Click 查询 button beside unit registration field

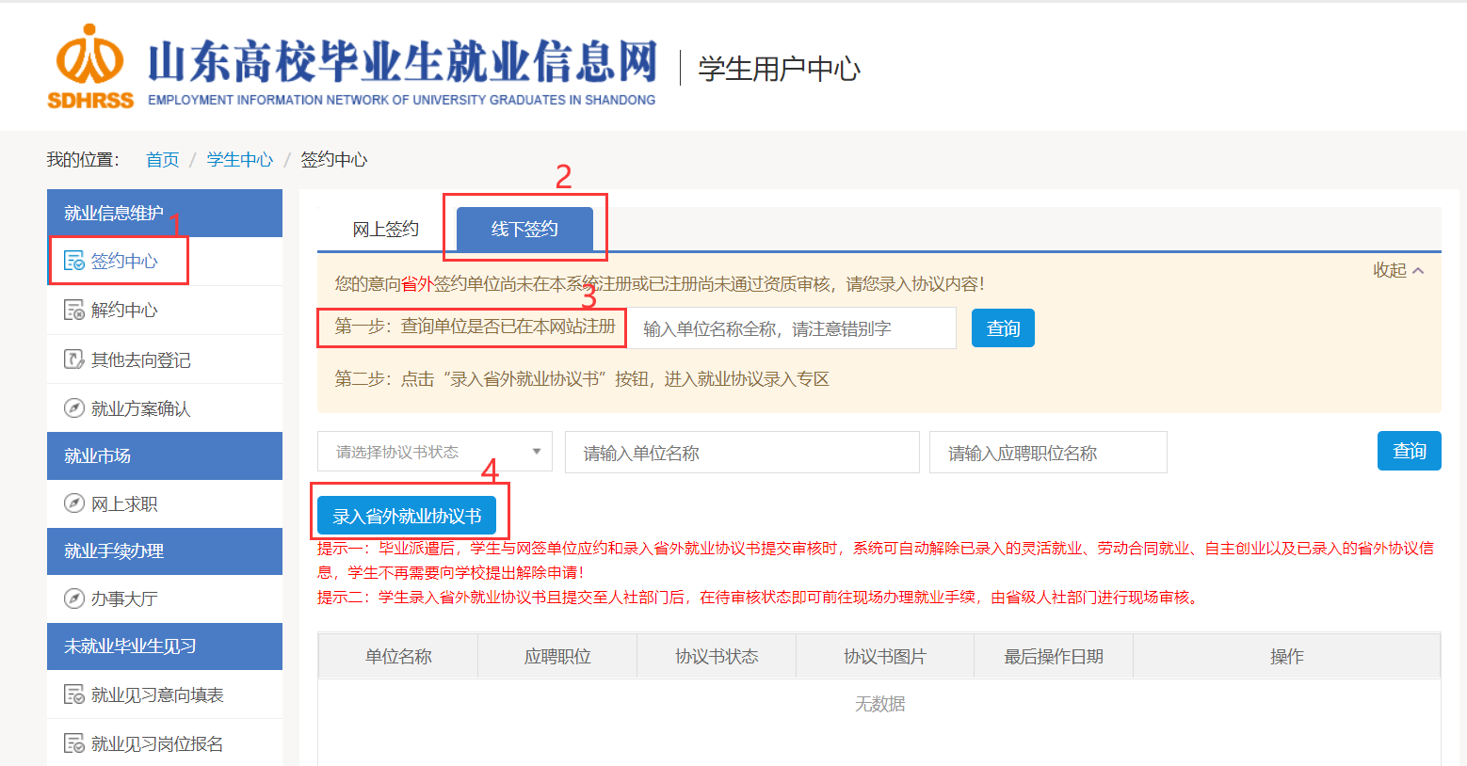(1003, 328)
